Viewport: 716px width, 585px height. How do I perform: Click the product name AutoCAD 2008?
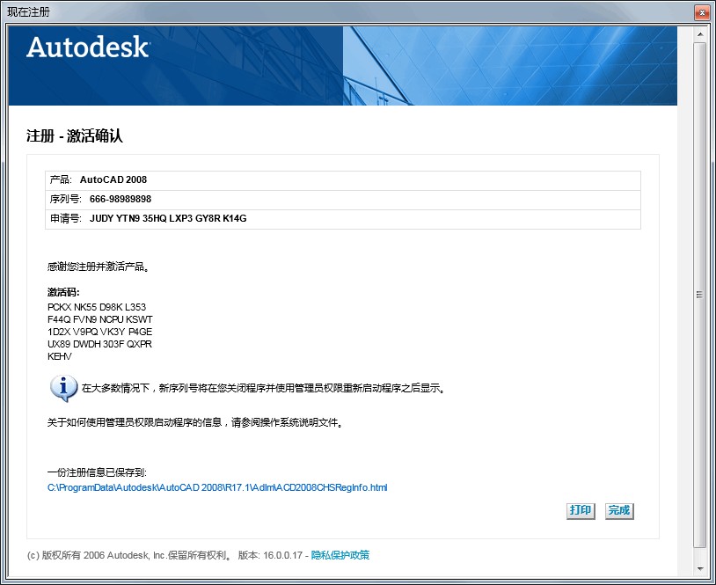coord(113,179)
